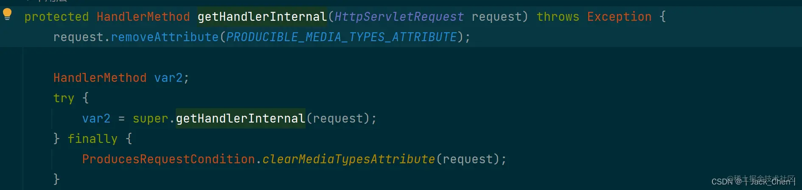Screen dimensions: 802x190
Task: Click the try keyword
Action: (x=64, y=98)
